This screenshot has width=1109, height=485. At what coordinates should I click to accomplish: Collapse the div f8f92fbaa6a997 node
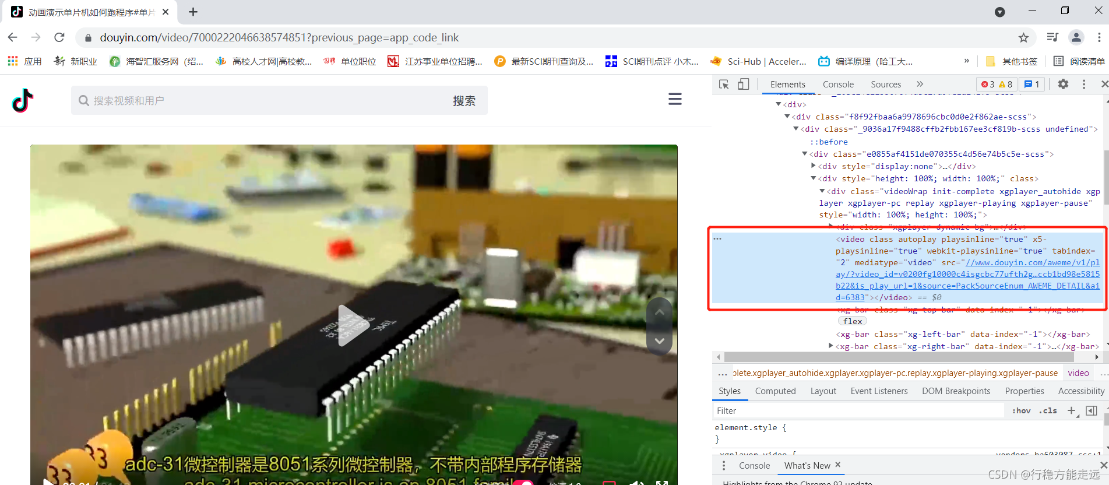coord(787,117)
